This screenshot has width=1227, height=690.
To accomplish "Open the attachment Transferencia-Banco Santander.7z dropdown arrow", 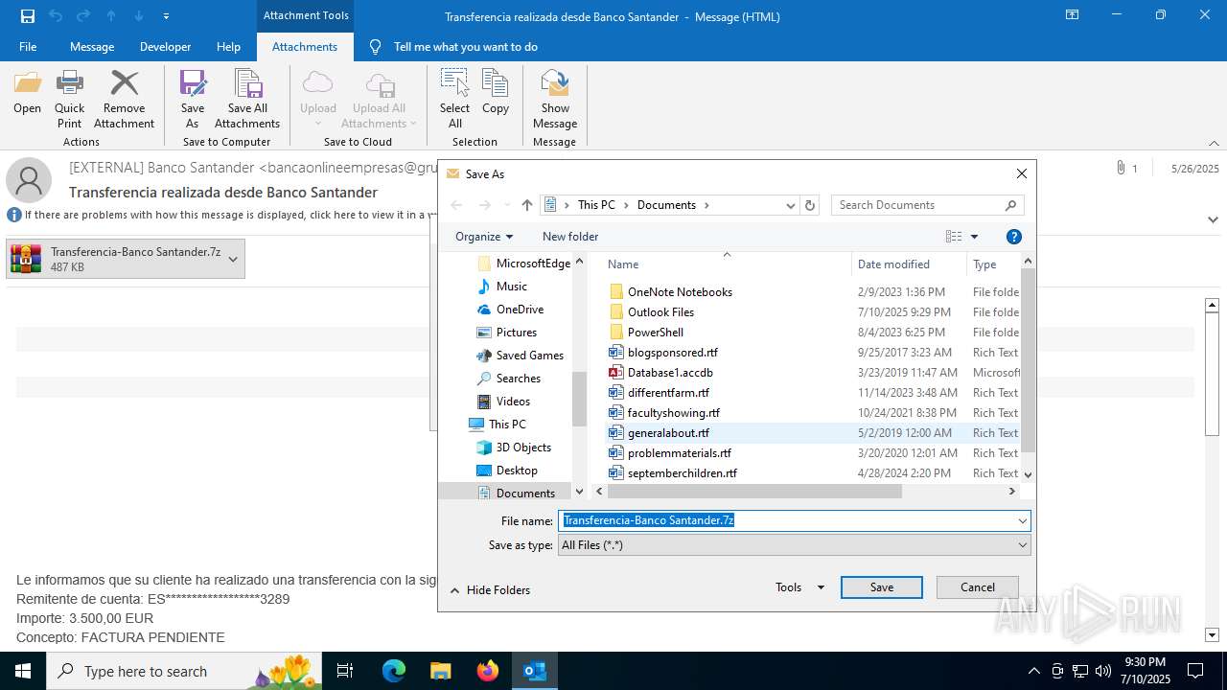I will click(232, 259).
